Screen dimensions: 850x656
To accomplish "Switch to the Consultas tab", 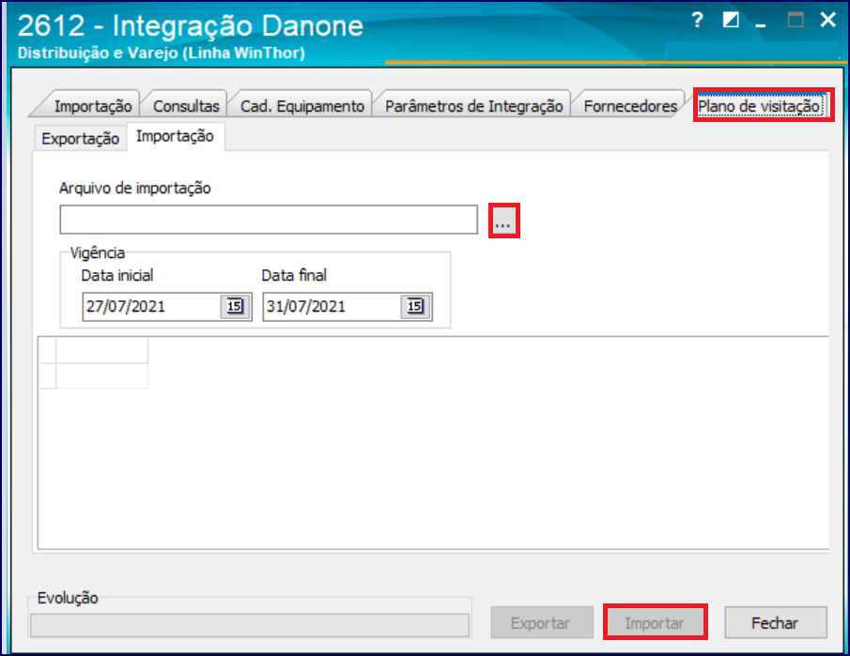I will (185, 106).
